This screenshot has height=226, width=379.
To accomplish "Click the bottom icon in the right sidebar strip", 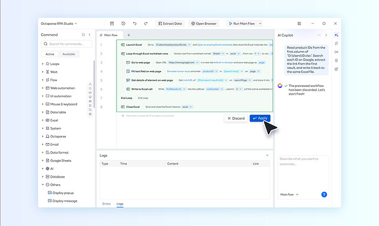I will coord(336,69).
